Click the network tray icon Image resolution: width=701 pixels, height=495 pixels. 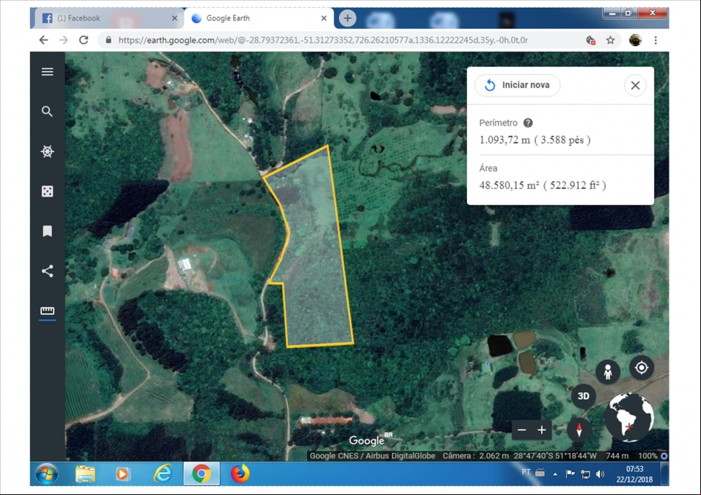pyautogui.click(x=585, y=474)
